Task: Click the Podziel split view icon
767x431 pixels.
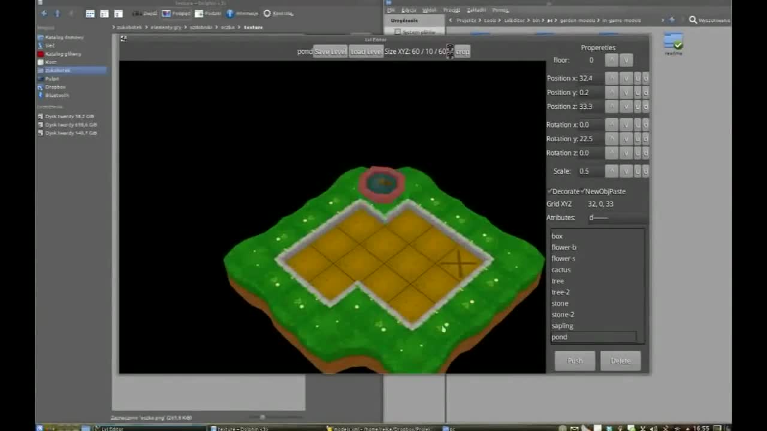Action: click(x=198, y=13)
